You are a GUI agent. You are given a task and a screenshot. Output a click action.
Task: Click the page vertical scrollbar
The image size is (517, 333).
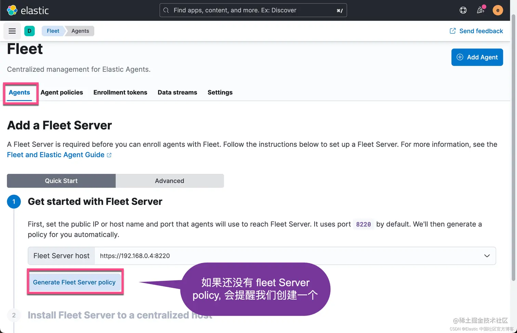pos(514,147)
